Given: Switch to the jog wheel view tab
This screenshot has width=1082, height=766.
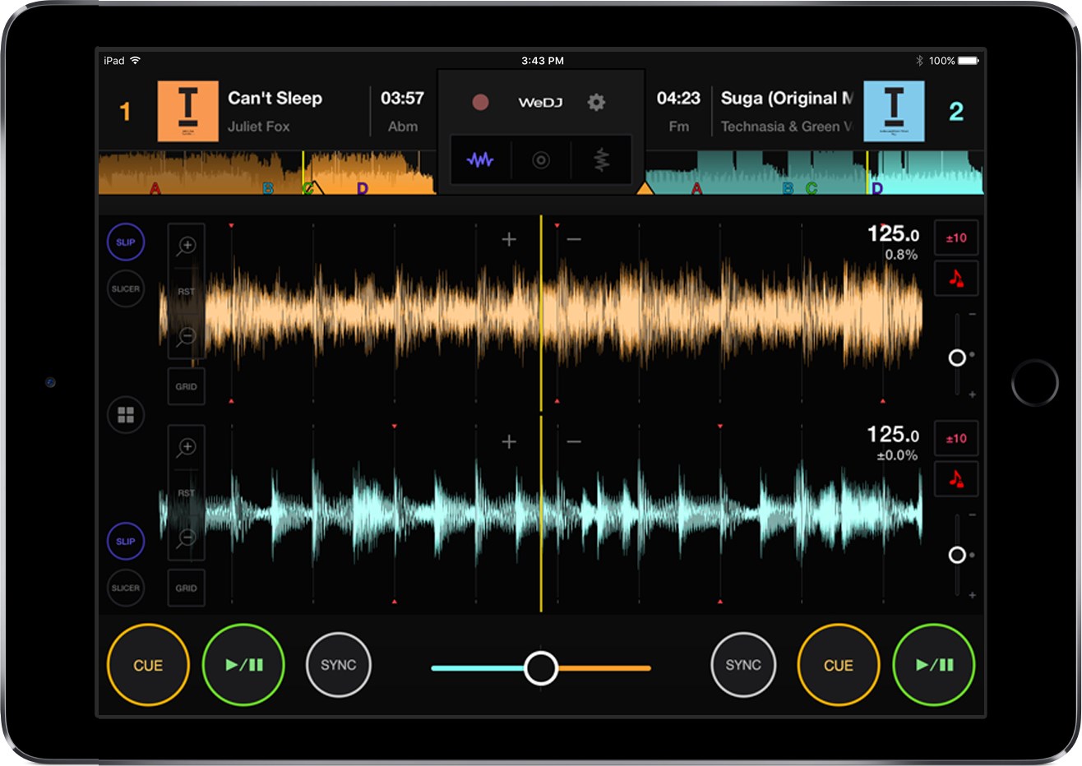Looking at the screenshot, I should (541, 159).
